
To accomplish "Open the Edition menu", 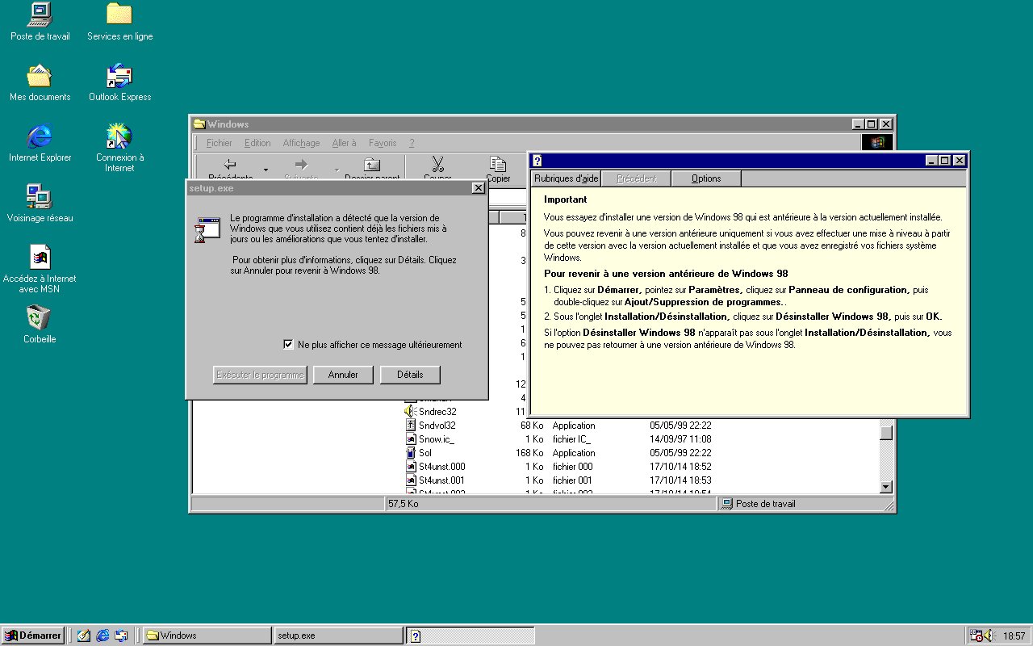I will 257,143.
